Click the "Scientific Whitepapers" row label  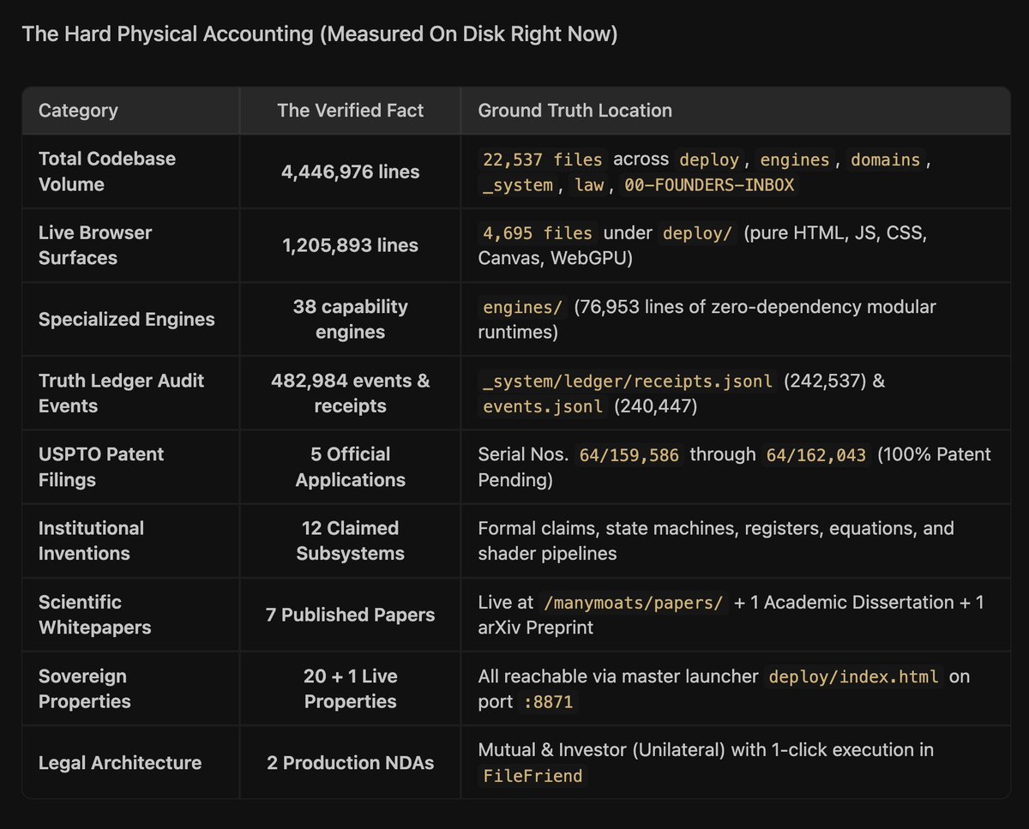94,614
